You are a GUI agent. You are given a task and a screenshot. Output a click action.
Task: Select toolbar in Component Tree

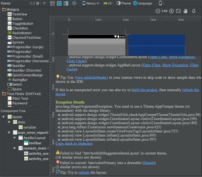pos(33,143)
